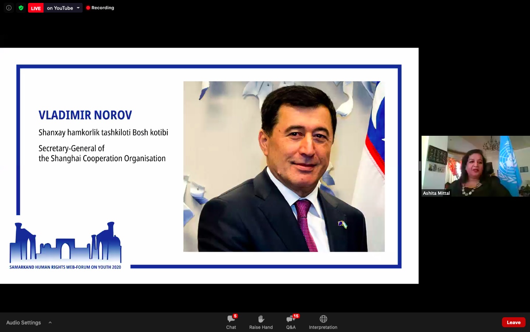Click the unread badge on Q&A
Image resolution: width=530 pixels, height=332 pixels.
click(296, 316)
